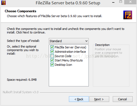Screen dimensions: 137x106
Task: Uncheck Start Menu Shortcuts checkbox
Action: 52,60
